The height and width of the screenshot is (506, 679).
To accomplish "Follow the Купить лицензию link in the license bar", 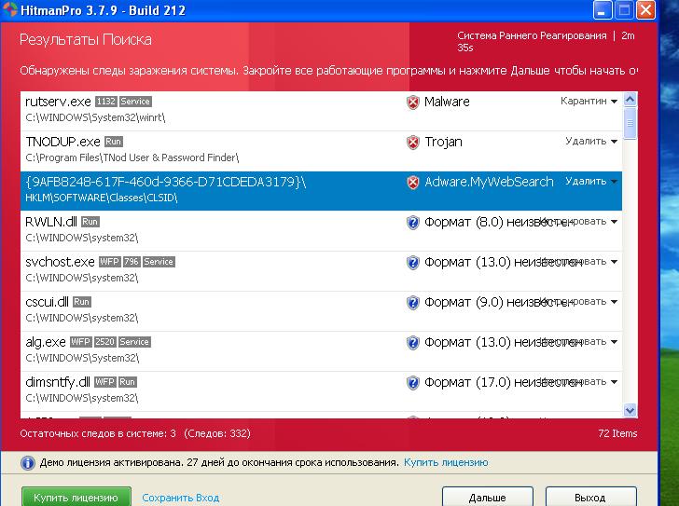I will 446,462.
